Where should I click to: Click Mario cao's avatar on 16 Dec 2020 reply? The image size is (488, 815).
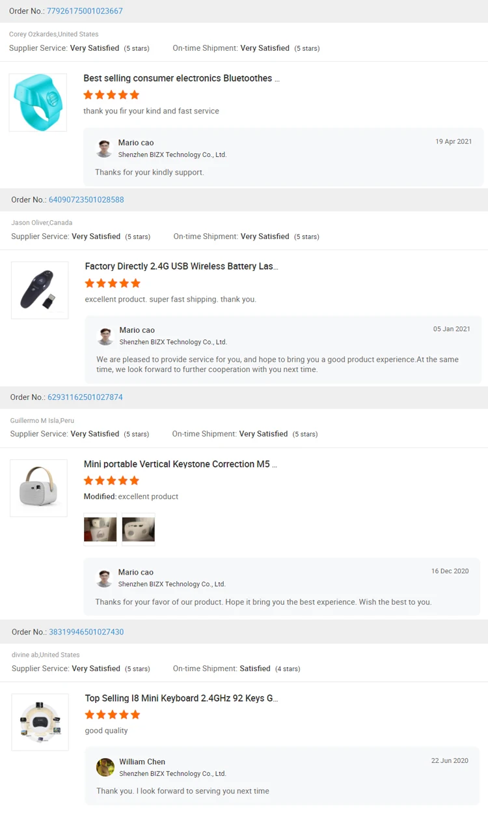click(104, 578)
